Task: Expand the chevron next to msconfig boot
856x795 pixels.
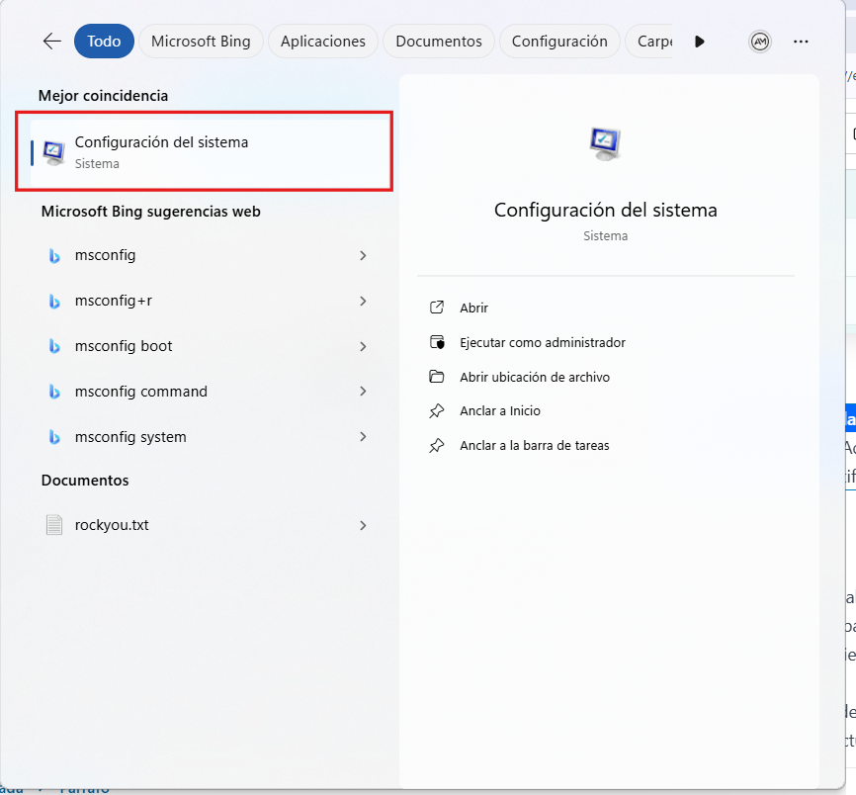Action: (363, 346)
